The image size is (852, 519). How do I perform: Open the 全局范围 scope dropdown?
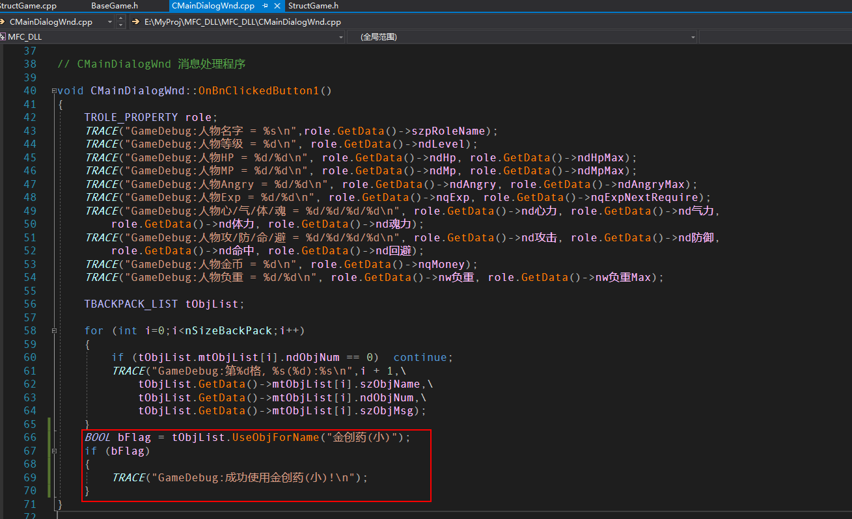point(693,37)
